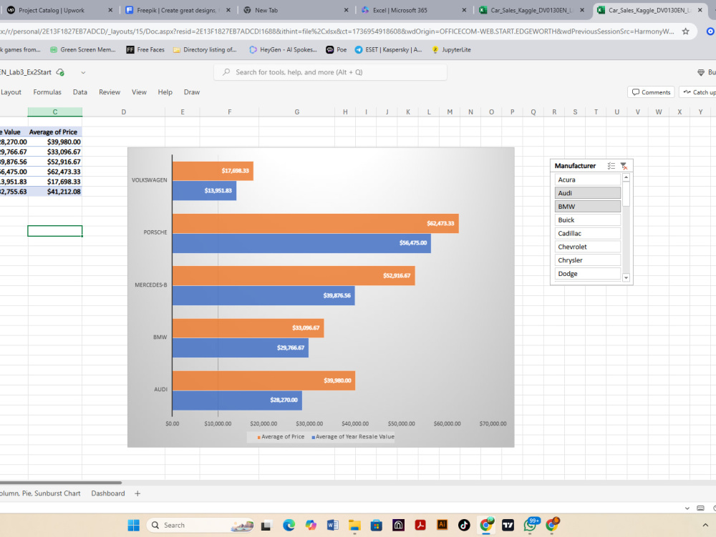The width and height of the screenshot is (716, 537).
Task: Click the Catch up button
Action: 699,92
